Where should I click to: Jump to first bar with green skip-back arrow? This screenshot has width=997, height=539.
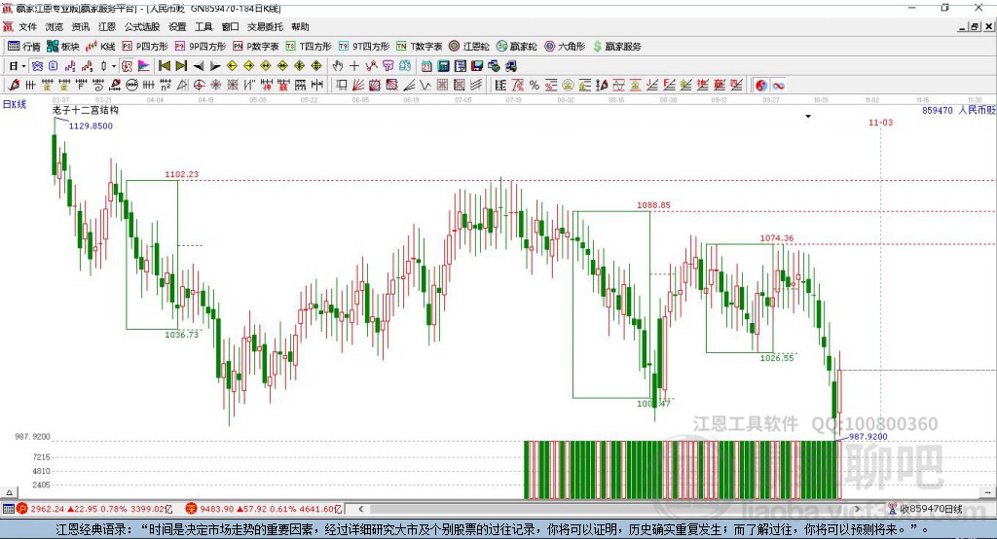tap(164, 66)
